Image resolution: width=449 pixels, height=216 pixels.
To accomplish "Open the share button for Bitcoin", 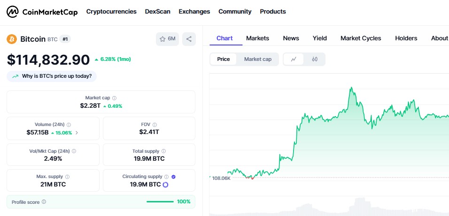I will tap(189, 39).
